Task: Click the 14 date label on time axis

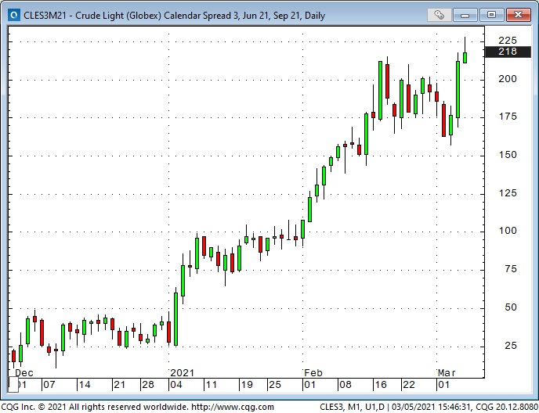Action: [x=85, y=385]
